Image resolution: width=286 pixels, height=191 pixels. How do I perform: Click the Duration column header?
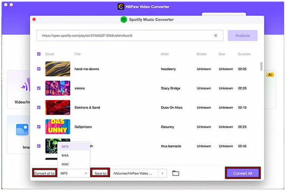pos(244,54)
